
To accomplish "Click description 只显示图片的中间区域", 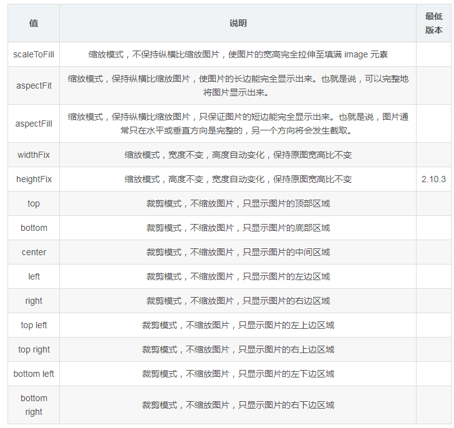I will pos(238,252).
